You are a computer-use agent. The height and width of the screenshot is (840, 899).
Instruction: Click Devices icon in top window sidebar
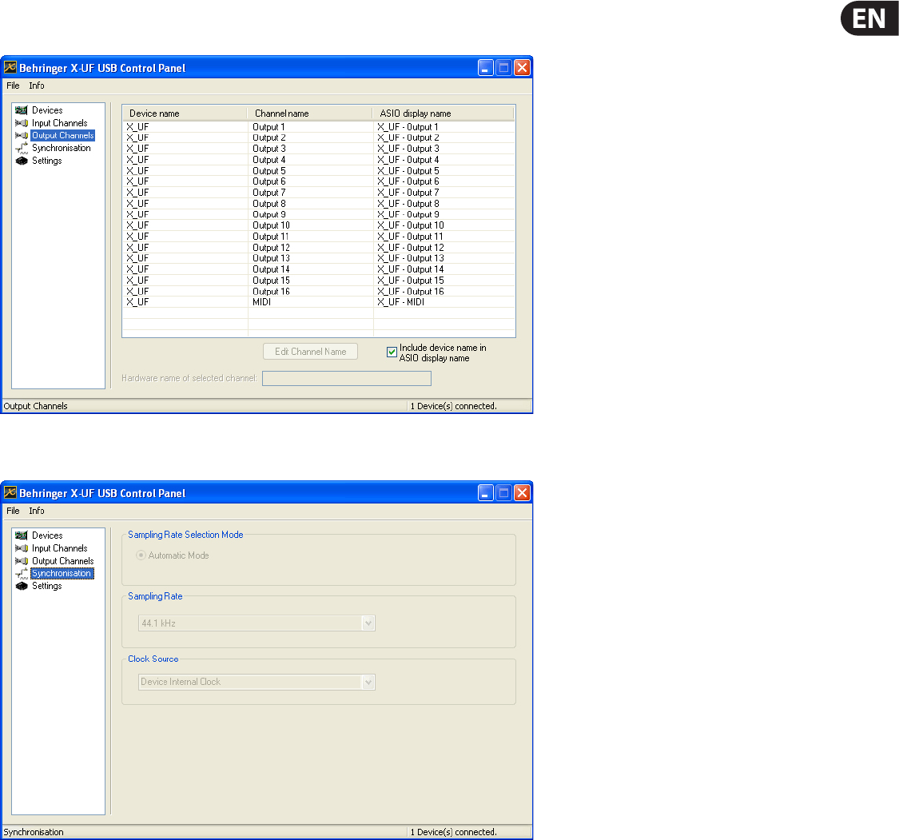(x=22, y=110)
